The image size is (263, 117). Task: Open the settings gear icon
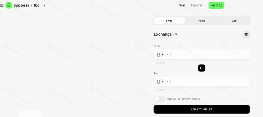pos(246,34)
